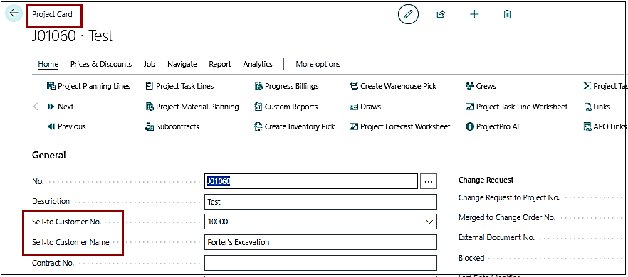Expand the Sell-to Customer No. dropdown
The width and height of the screenshot is (628, 277).
tap(430, 222)
